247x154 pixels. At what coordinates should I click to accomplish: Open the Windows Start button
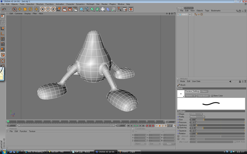point(4,152)
